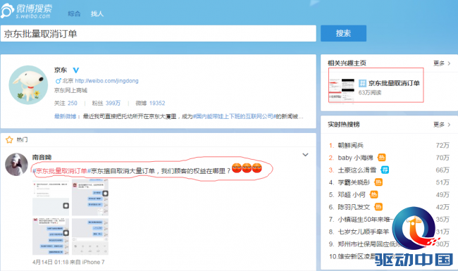Open hot search 邓超 小何

pos(352,194)
